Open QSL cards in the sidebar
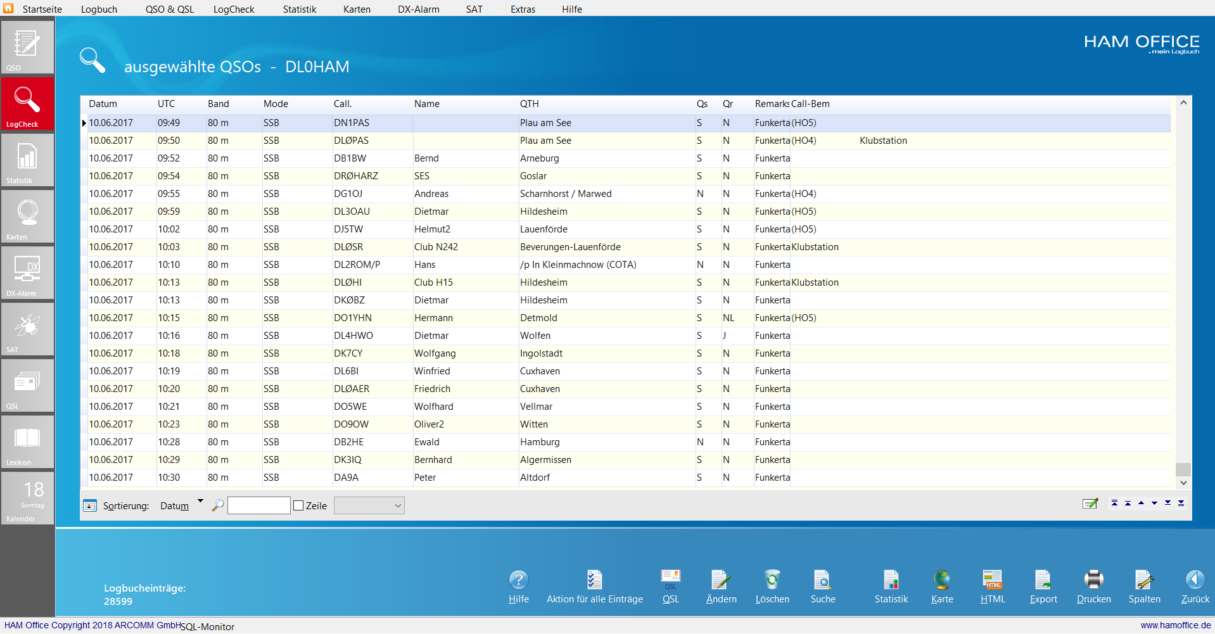Image resolution: width=1215 pixels, height=634 pixels. 27,385
